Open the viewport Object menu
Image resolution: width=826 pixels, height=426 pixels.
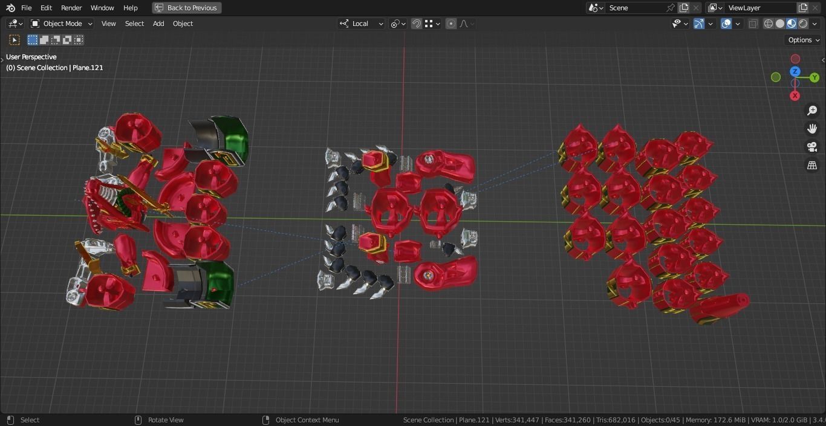tap(183, 24)
